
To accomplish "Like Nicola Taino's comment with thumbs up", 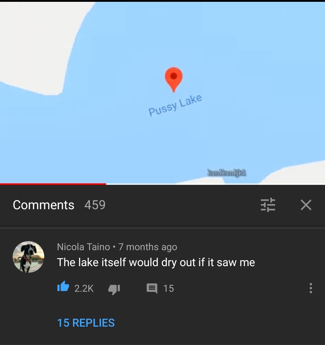I will click(63, 288).
